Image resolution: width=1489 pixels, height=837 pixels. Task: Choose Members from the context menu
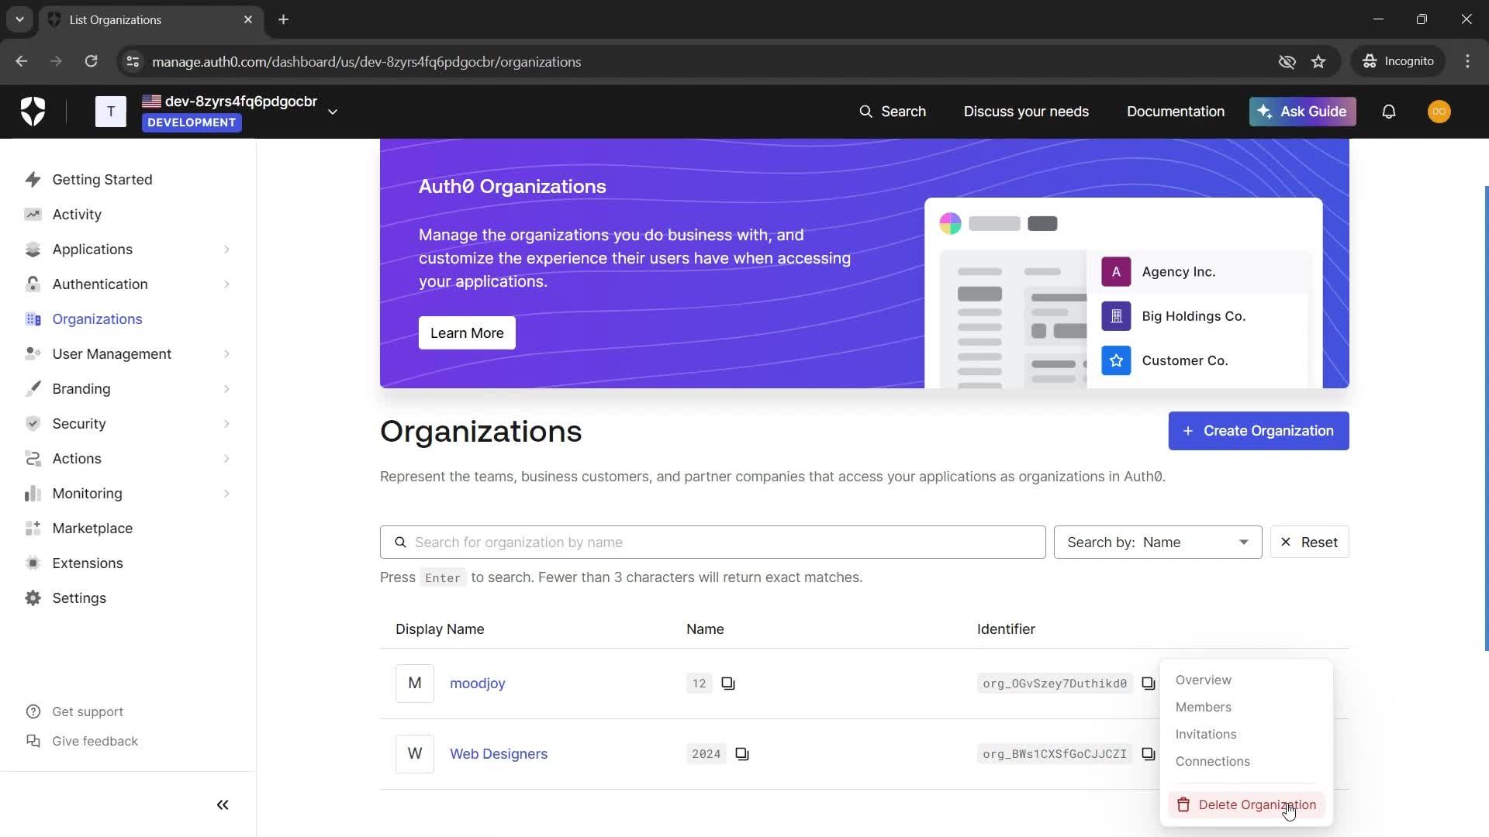tap(1204, 707)
